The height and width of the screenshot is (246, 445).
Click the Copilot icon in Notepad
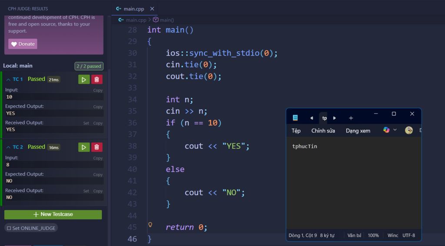click(x=386, y=130)
